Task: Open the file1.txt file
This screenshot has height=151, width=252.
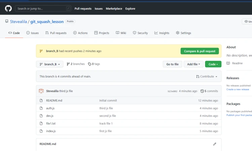Action: pos(51,124)
